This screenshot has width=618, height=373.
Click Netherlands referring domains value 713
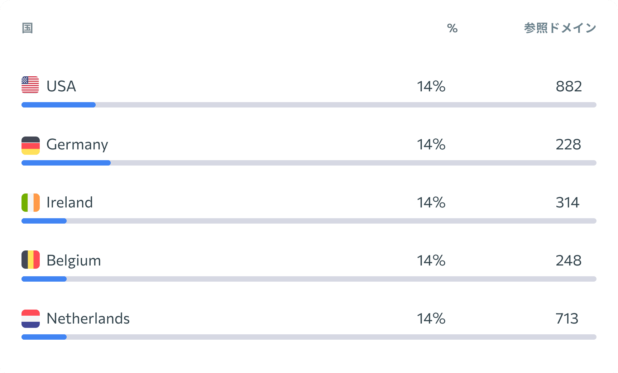click(567, 319)
